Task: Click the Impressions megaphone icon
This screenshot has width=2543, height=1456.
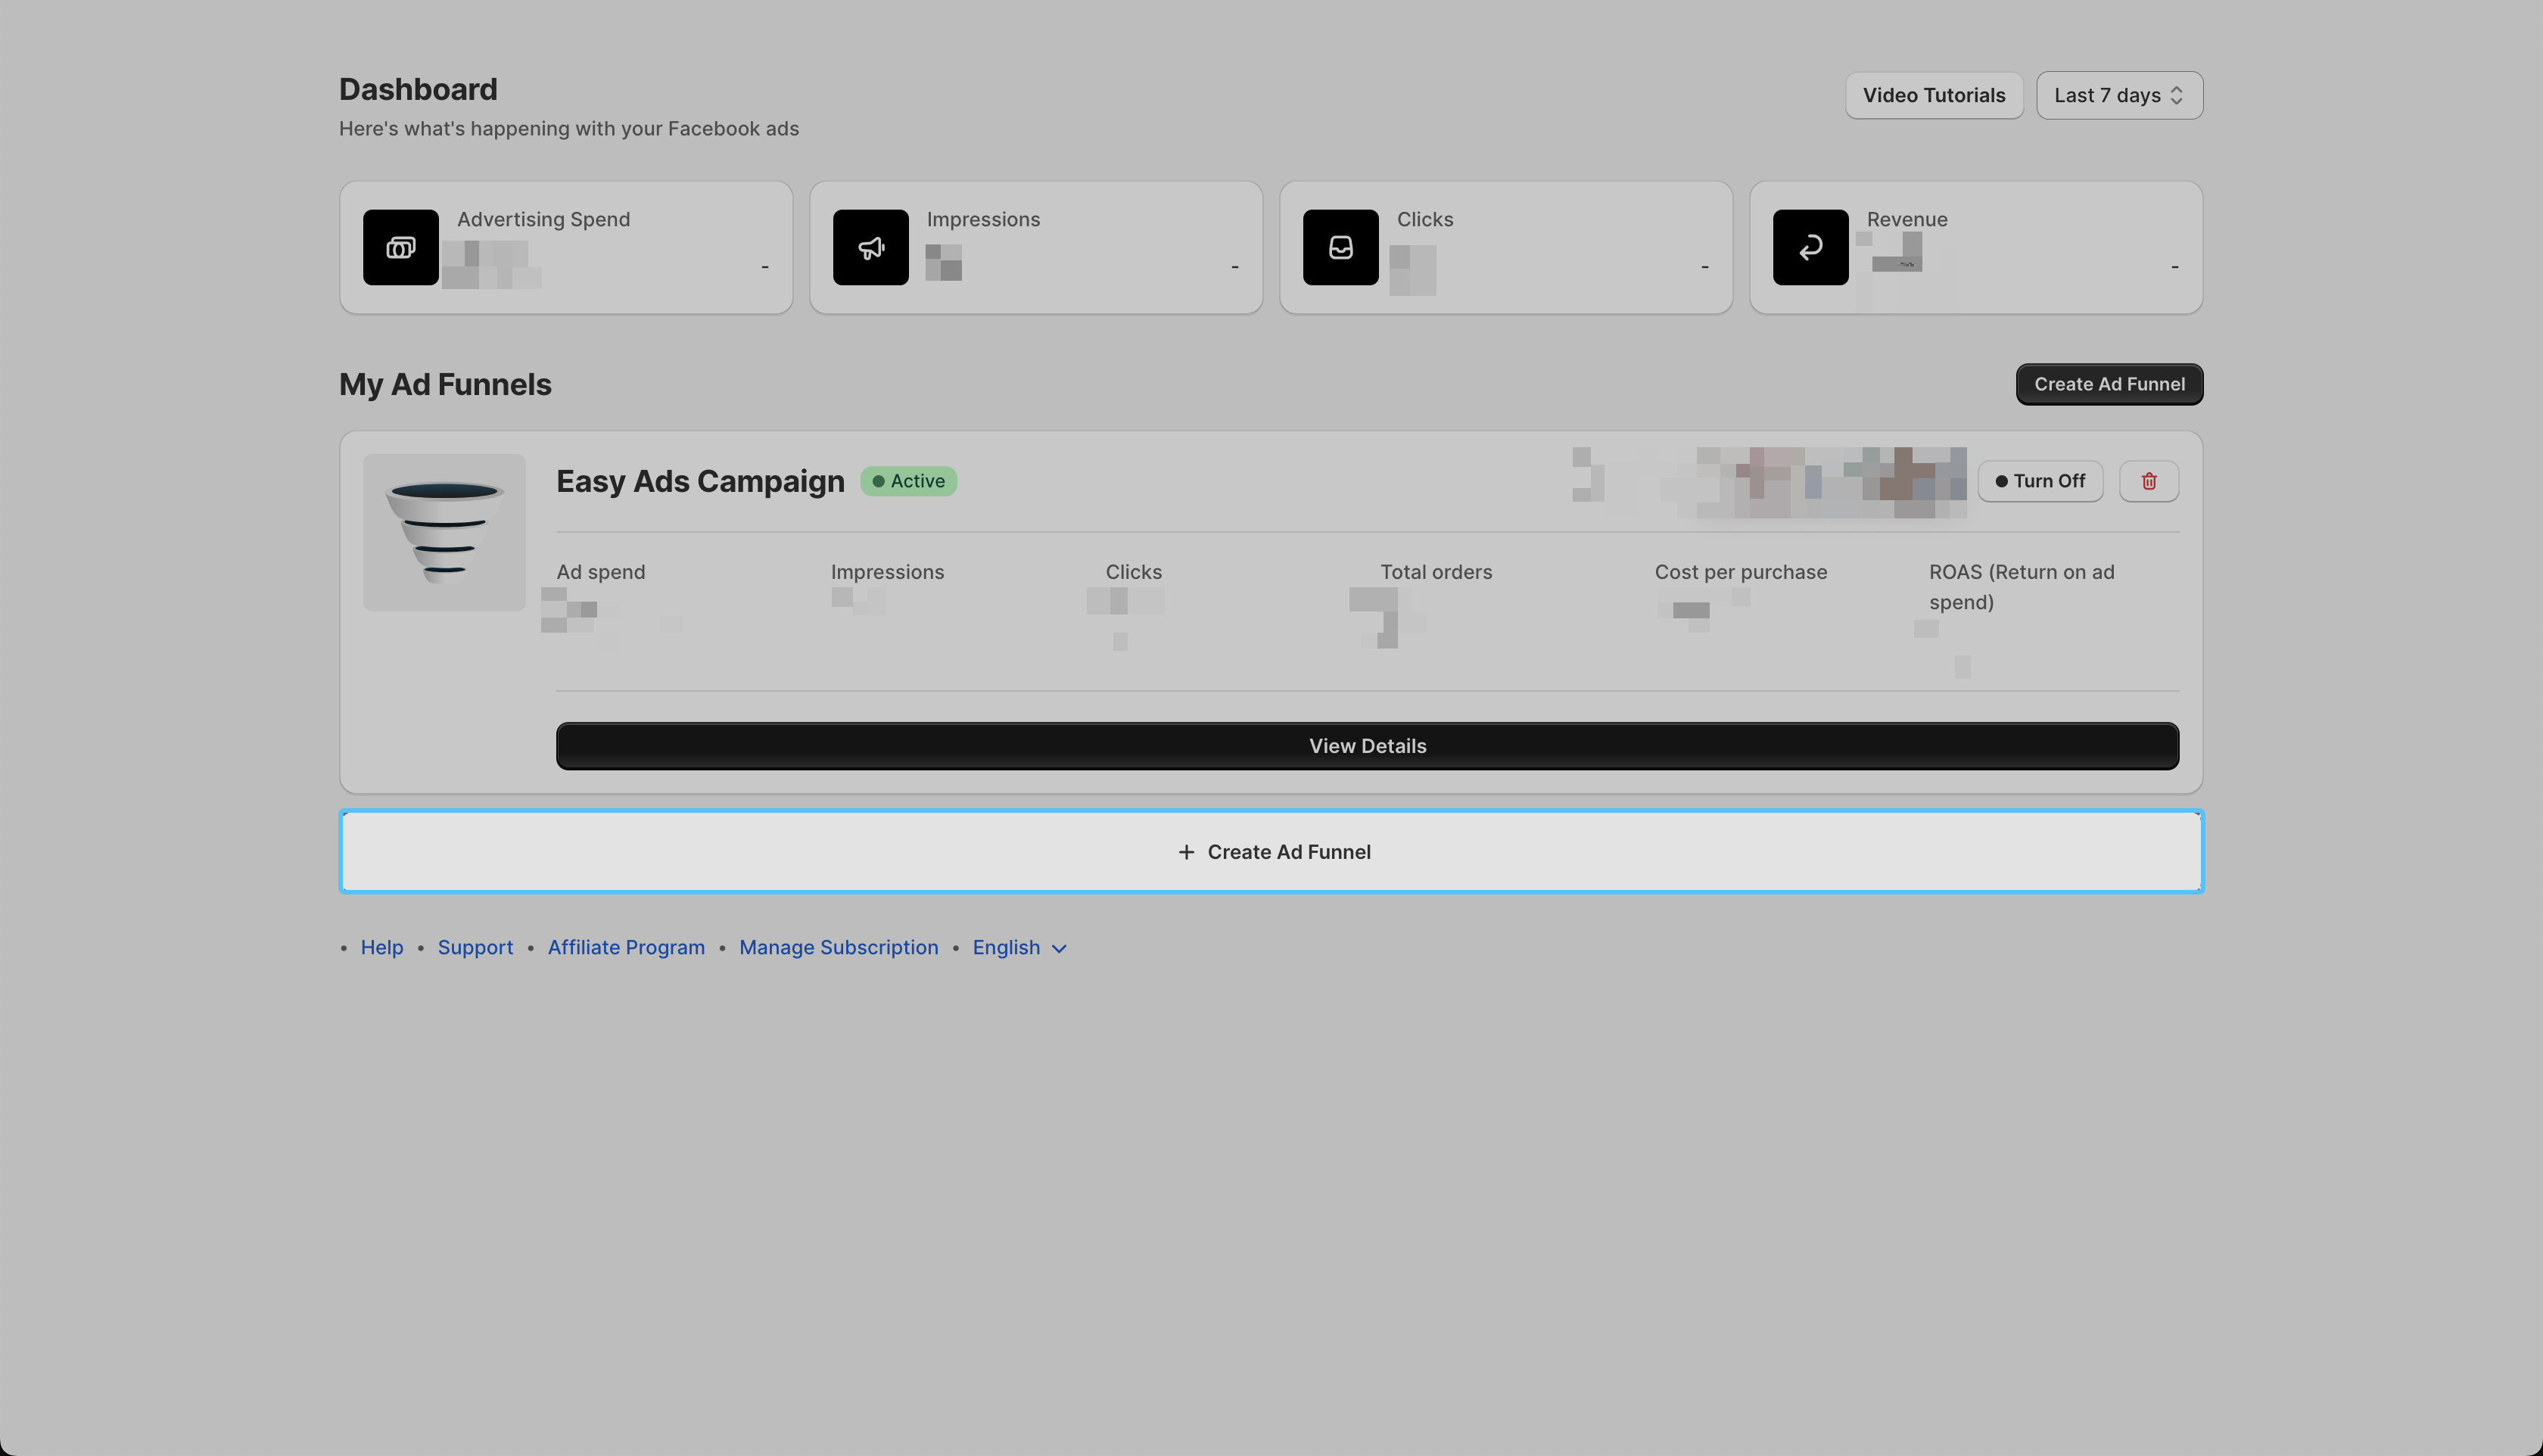Action: pyautogui.click(x=870, y=247)
